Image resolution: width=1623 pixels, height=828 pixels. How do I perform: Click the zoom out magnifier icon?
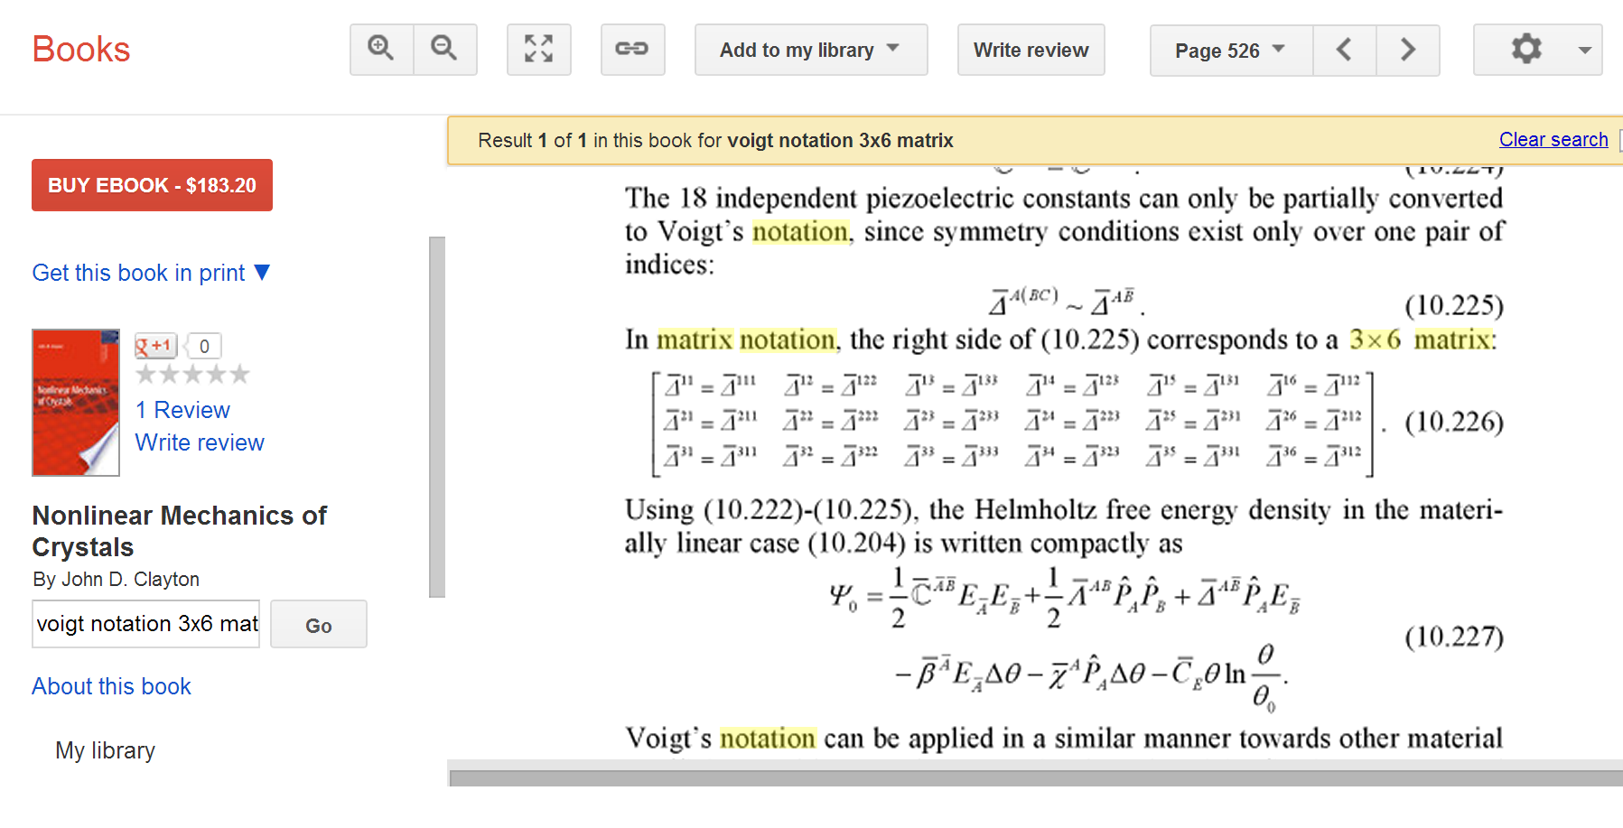(444, 49)
